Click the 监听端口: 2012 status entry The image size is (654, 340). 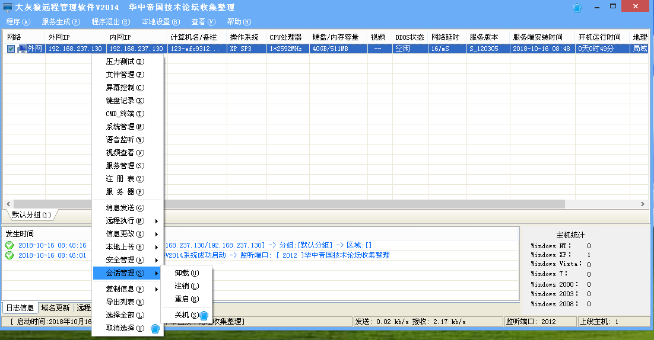pos(540,322)
